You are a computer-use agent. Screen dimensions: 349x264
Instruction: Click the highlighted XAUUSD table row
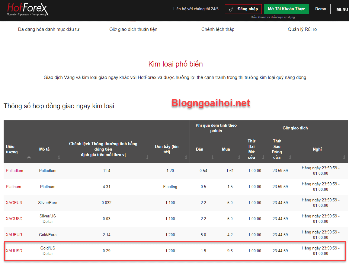(x=174, y=251)
